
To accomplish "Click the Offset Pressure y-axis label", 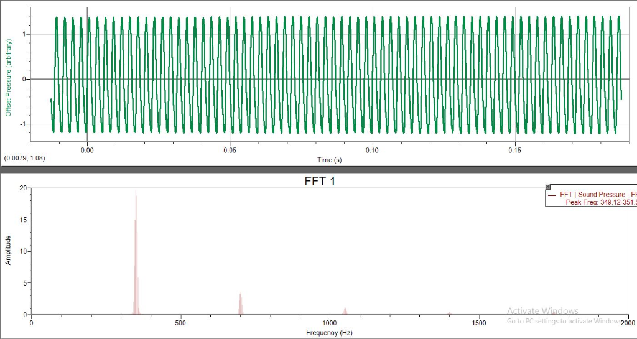I will tap(8, 78).
